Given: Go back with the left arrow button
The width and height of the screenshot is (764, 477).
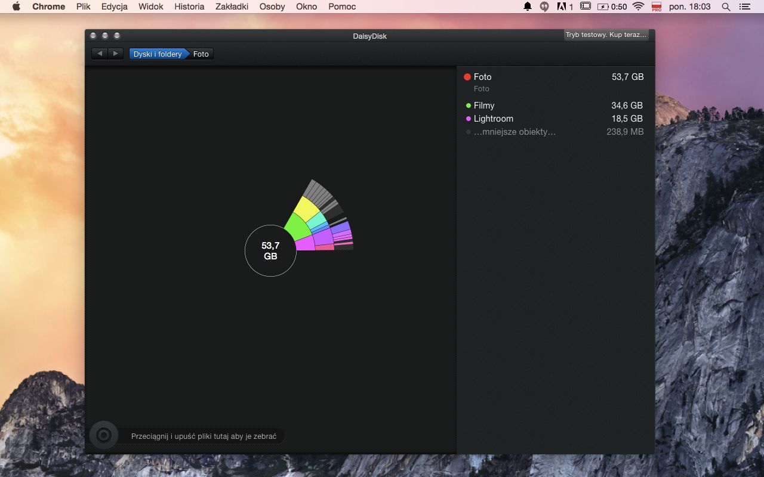Looking at the screenshot, I should [100, 54].
